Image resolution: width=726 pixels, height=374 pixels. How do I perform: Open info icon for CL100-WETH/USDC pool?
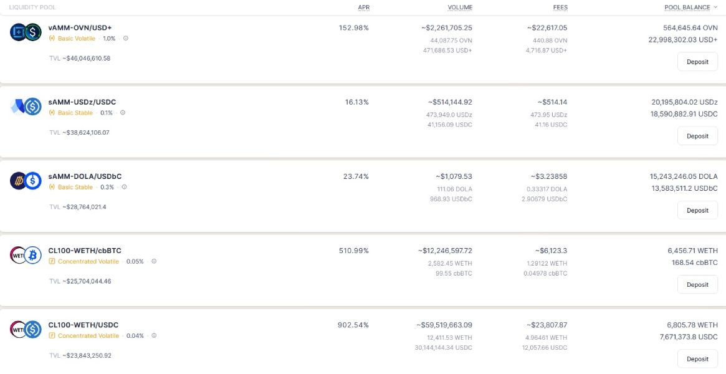click(154, 336)
